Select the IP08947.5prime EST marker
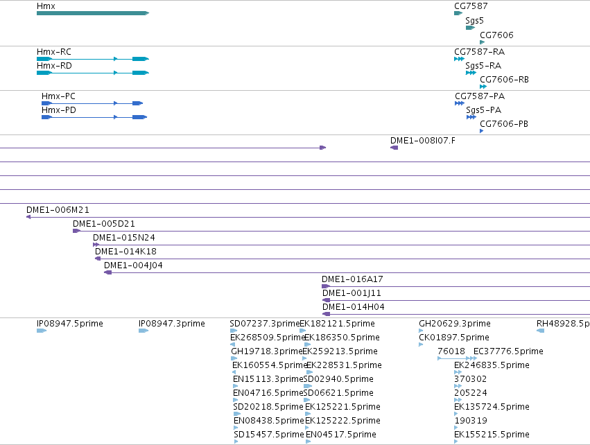Image resolution: width=590 pixels, height=445 pixels. click(x=42, y=331)
